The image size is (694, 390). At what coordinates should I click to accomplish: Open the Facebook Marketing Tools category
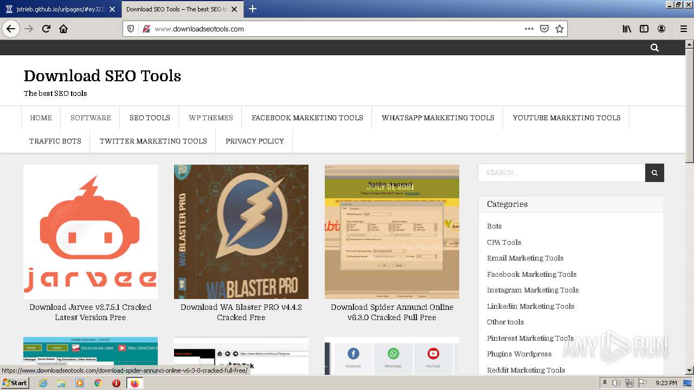pyautogui.click(x=531, y=274)
